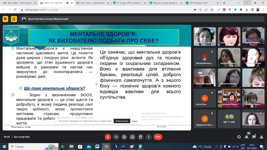The height and width of the screenshot is (150, 267).
Task: Switch to 'Журнал оцінок' tab
Action: pyautogui.click(x=166, y=3)
